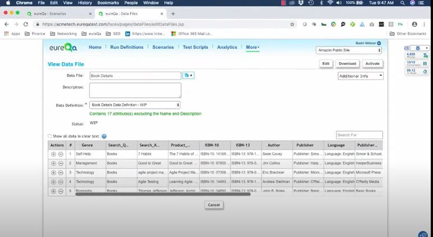This screenshot has width=433, height=237.
Task: Open the Data Definition select box
Action: (x=135, y=105)
